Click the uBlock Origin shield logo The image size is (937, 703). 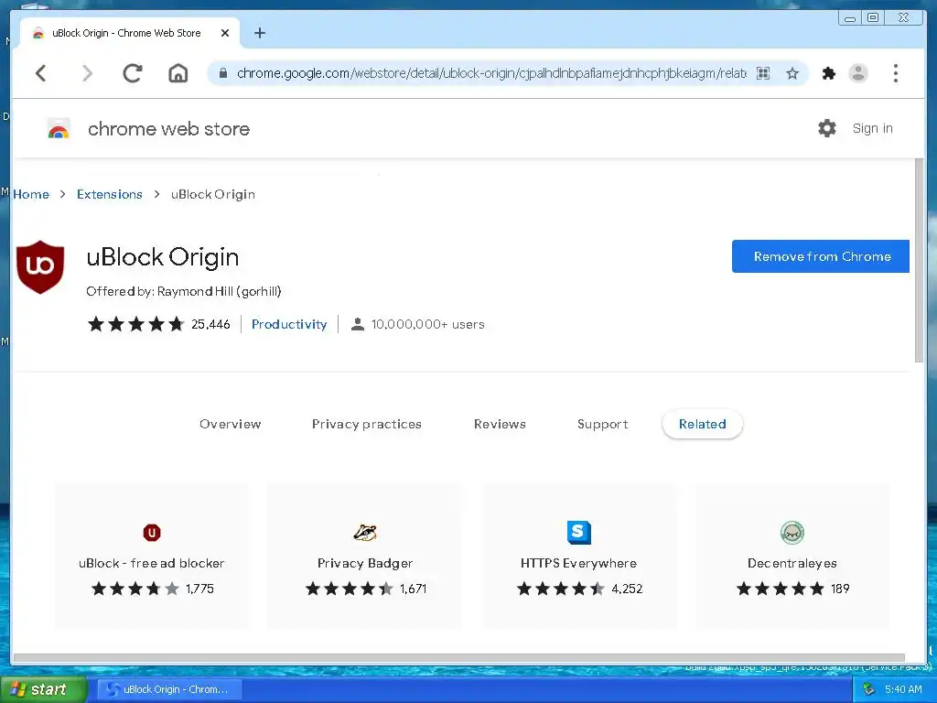tap(40, 266)
